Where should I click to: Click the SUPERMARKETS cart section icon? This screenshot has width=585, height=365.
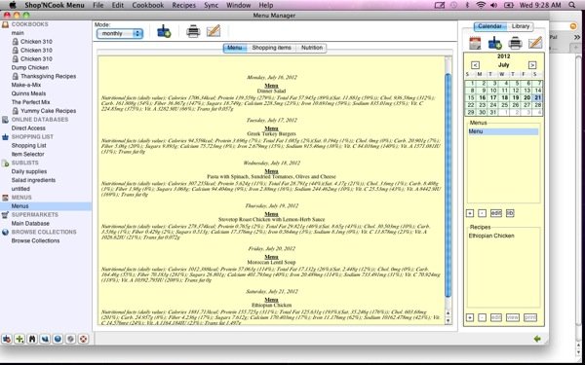pyautogui.click(x=5, y=215)
